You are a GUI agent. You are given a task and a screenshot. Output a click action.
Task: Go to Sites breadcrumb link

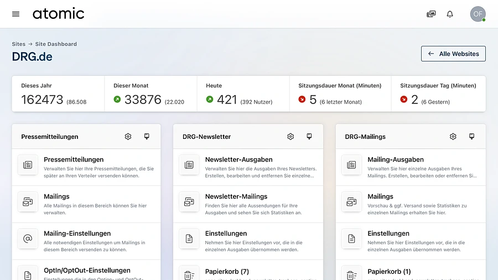pos(18,44)
